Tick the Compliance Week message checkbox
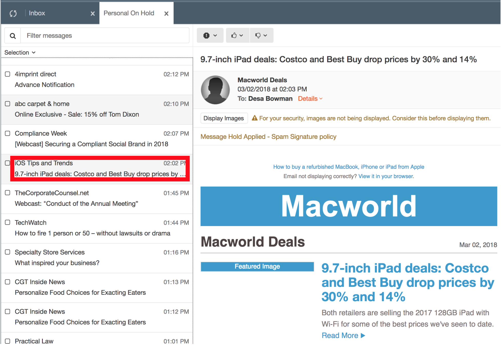Viewport: 501px width, 347px height. coord(8,134)
